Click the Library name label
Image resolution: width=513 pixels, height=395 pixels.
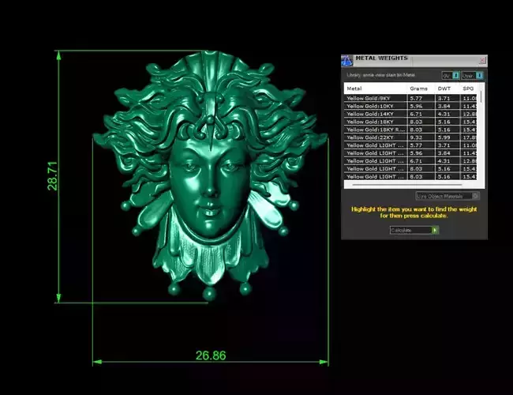381,75
